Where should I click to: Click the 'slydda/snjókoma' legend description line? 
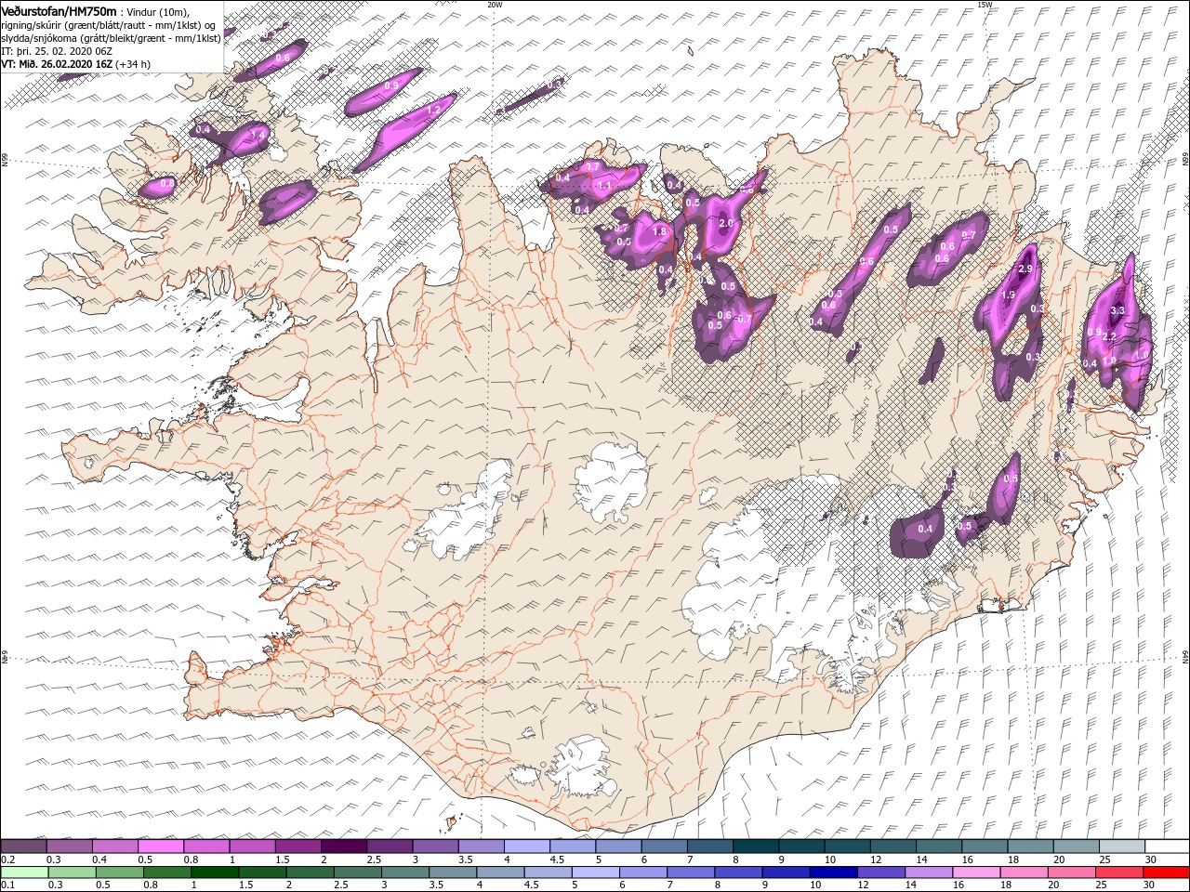(x=111, y=38)
